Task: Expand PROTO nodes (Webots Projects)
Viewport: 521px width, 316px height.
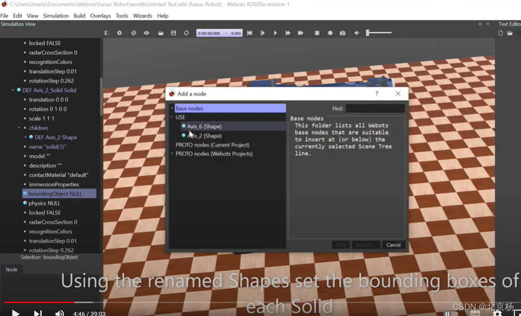Action: coord(172,154)
